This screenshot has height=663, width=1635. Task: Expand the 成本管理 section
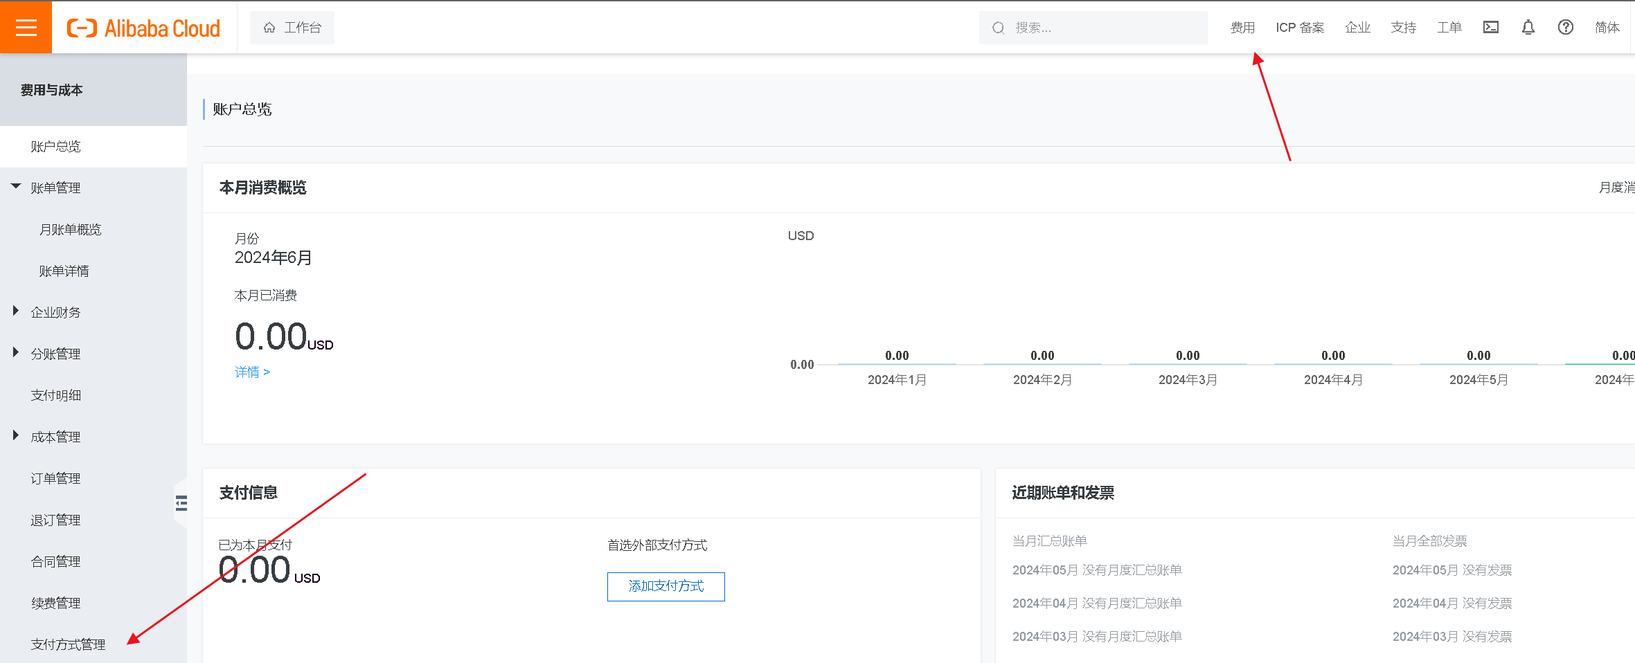16,436
